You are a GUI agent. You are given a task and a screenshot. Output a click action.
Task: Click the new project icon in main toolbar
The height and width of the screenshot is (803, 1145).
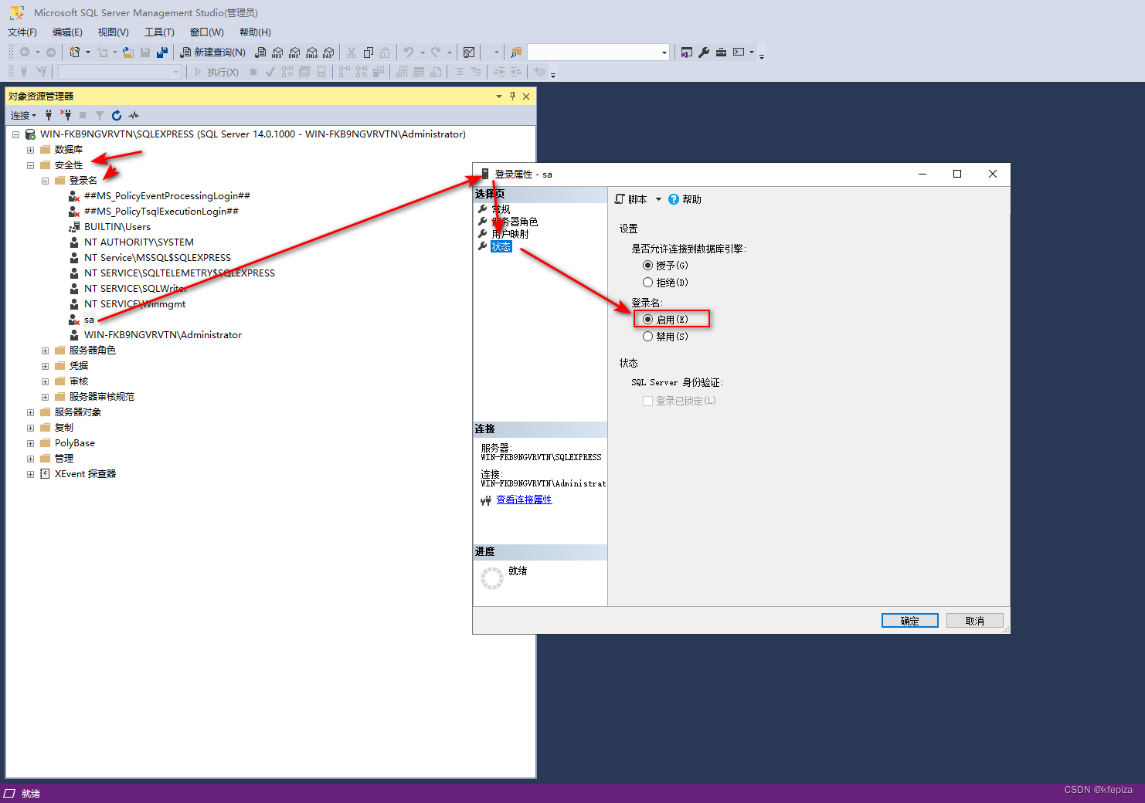(75, 53)
